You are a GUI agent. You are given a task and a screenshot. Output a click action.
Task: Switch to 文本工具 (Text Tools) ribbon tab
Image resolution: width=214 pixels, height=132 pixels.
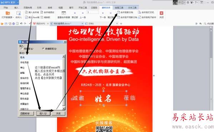click(132, 7)
